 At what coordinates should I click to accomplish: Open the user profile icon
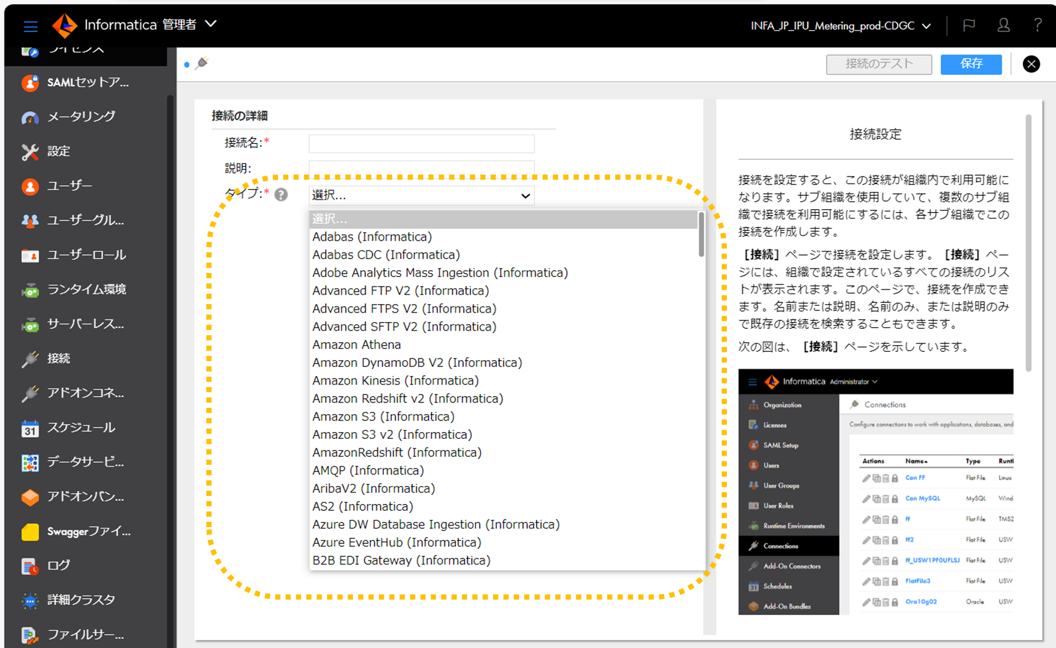[1004, 25]
